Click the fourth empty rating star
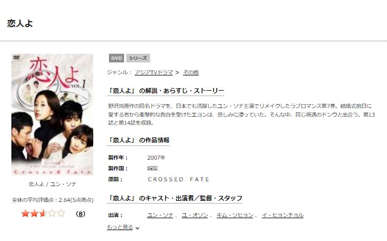 coord(52,213)
